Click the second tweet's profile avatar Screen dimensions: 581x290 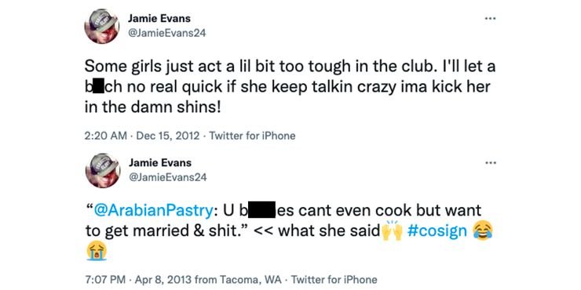click(x=103, y=170)
